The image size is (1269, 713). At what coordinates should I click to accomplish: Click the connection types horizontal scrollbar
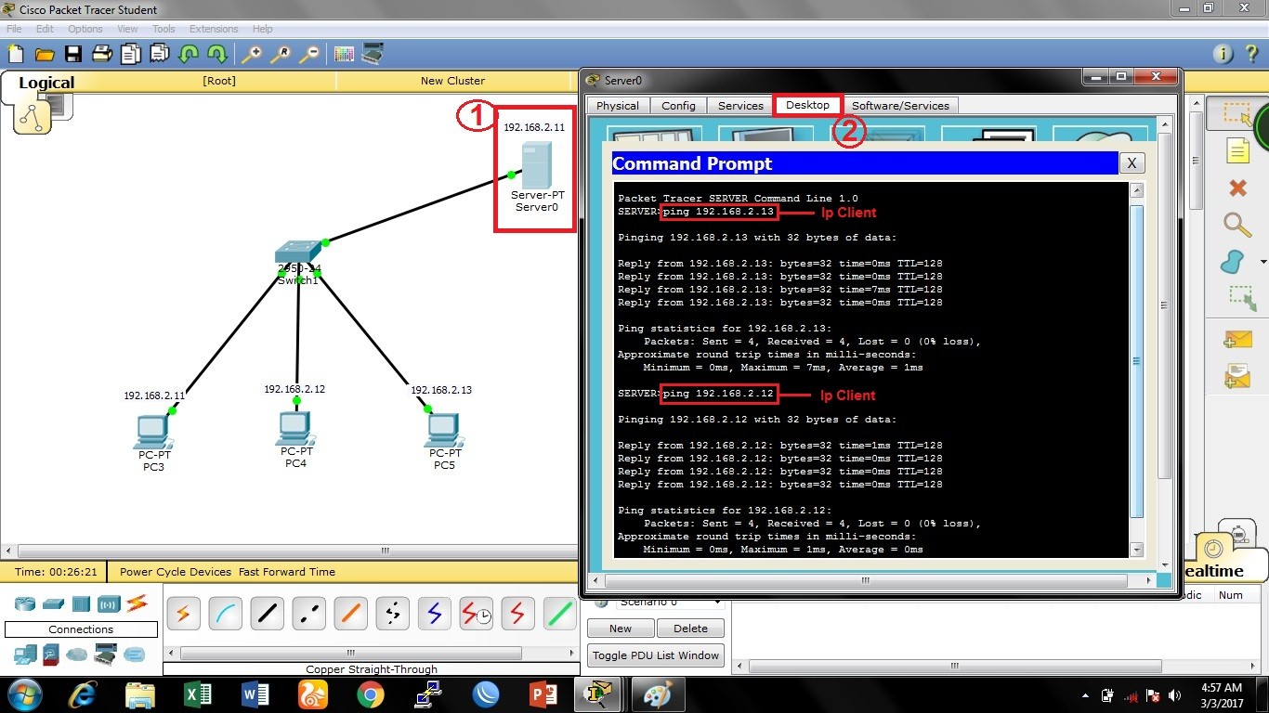pos(372,654)
